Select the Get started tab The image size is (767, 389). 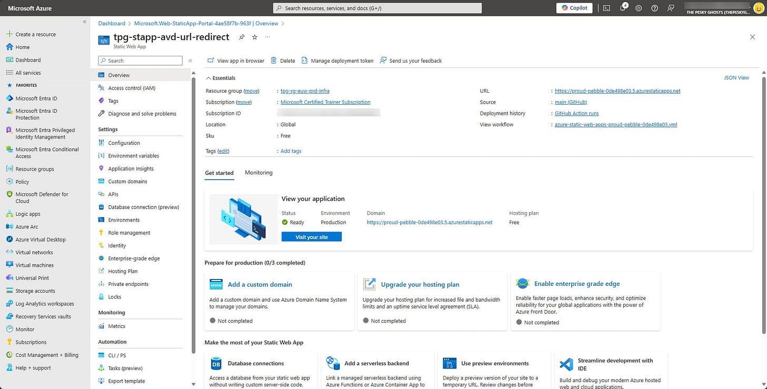click(219, 173)
